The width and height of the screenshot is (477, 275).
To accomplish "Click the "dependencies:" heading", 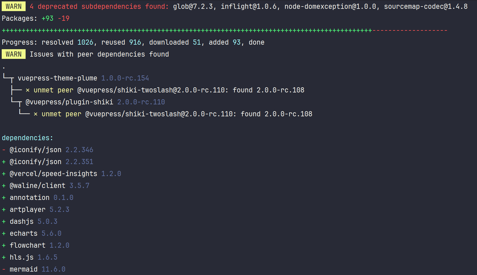I will coord(27,138).
